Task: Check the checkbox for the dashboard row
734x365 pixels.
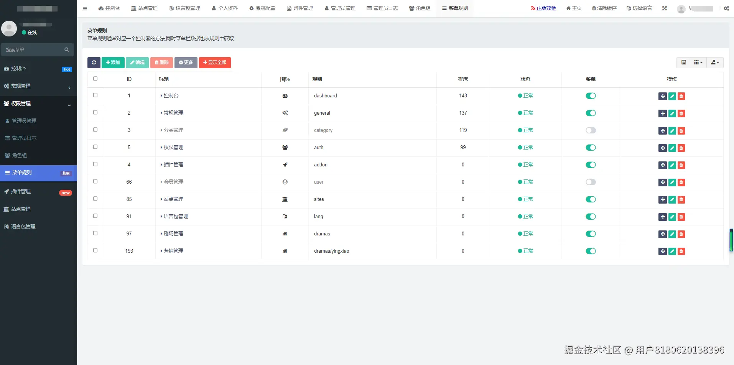Action: pyautogui.click(x=95, y=95)
